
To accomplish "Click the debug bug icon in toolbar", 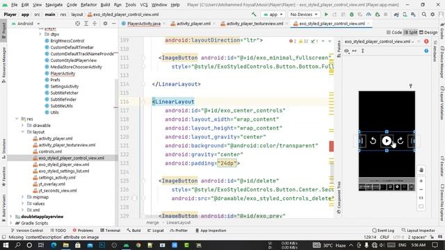I will (x=352, y=15).
